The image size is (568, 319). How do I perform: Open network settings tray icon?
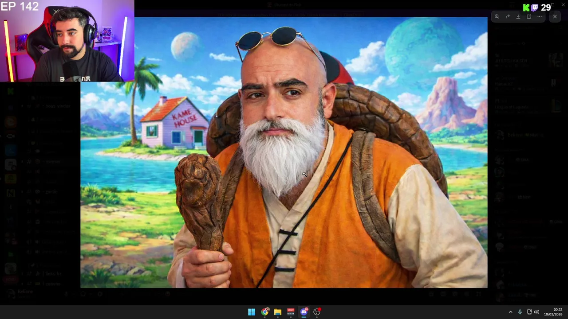[x=529, y=312]
